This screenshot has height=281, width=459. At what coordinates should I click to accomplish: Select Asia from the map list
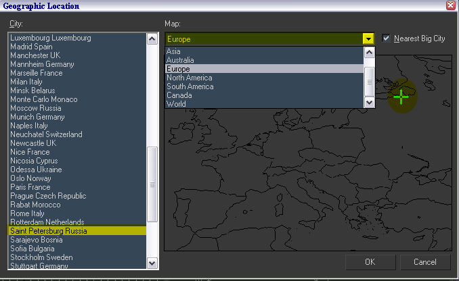[x=174, y=51]
